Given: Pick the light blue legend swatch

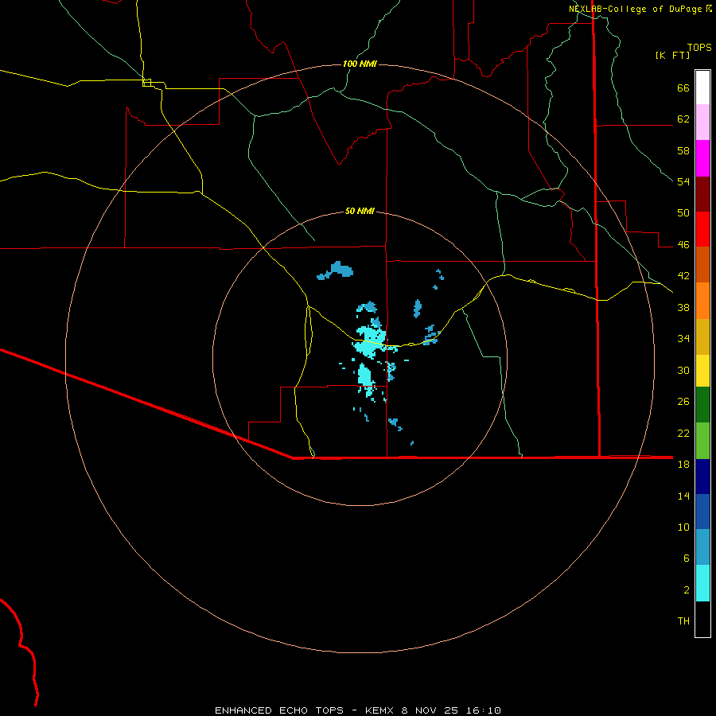Looking at the screenshot, I should (x=702, y=547).
